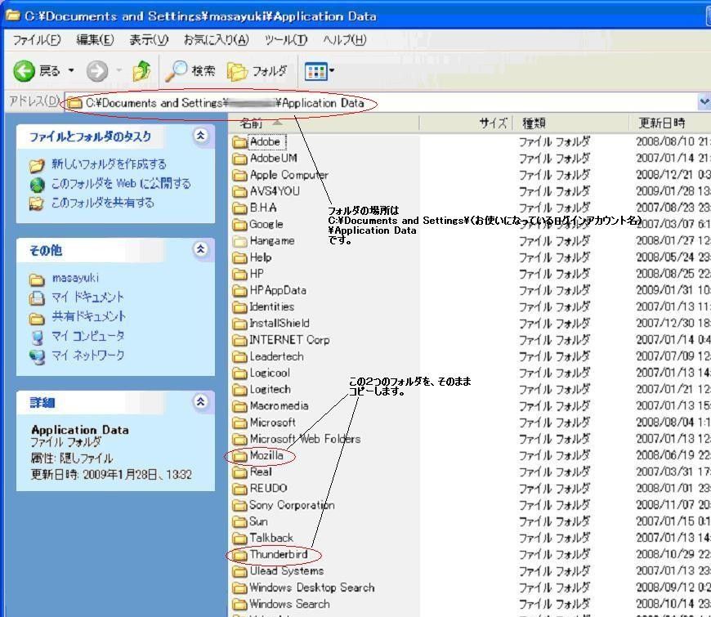Select the Thunderbird folder icon
Image resolution: width=711 pixels, height=617 pixels.
click(x=240, y=556)
